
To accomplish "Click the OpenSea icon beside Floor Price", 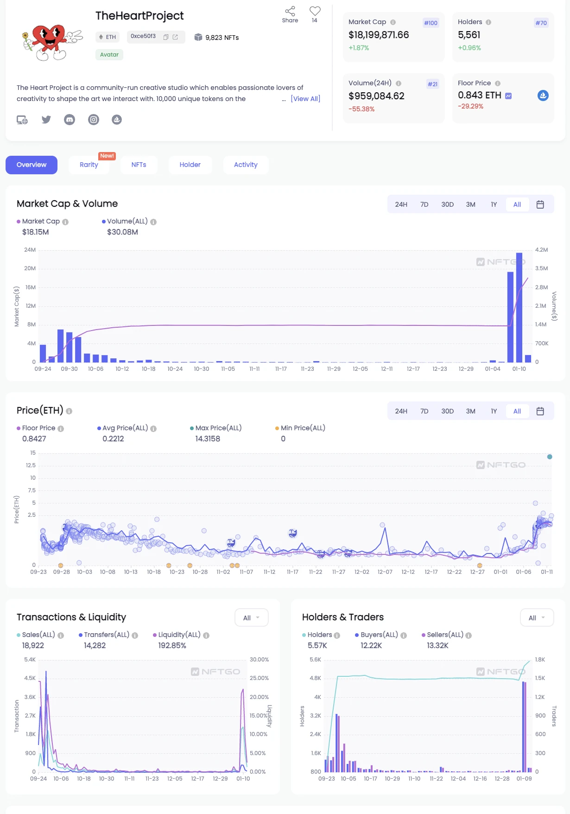I will (x=543, y=95).
